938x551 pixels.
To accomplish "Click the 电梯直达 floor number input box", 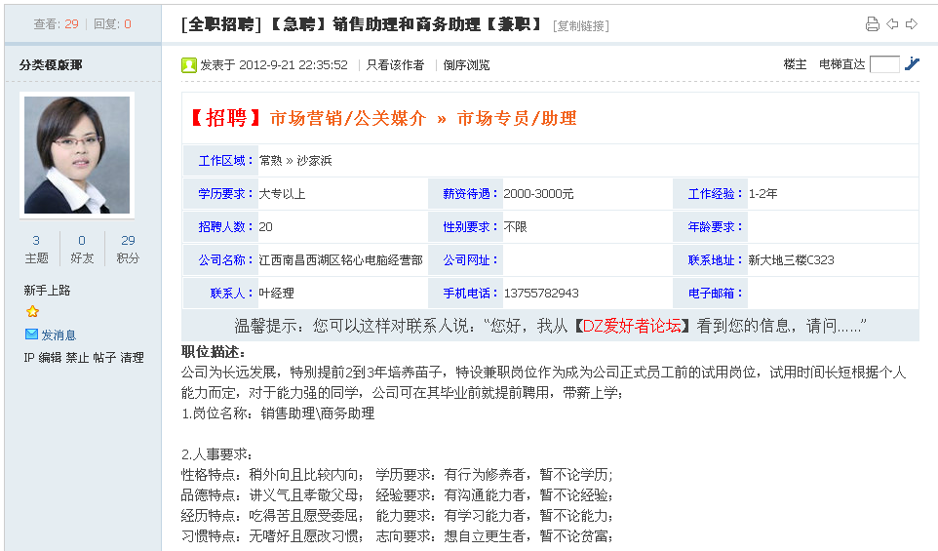I will tap(884, 64).
